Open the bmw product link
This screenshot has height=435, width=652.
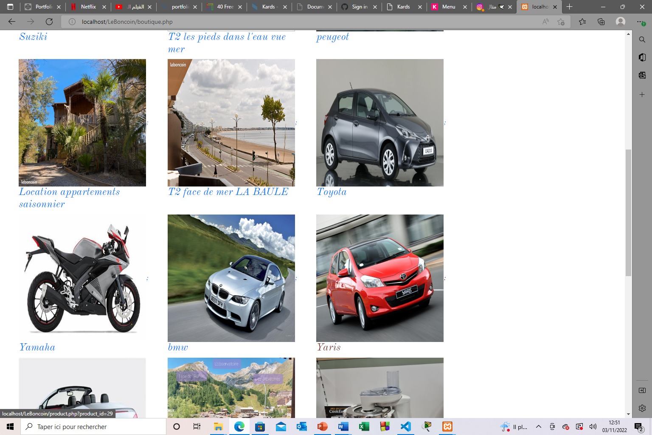pos(178,347)
